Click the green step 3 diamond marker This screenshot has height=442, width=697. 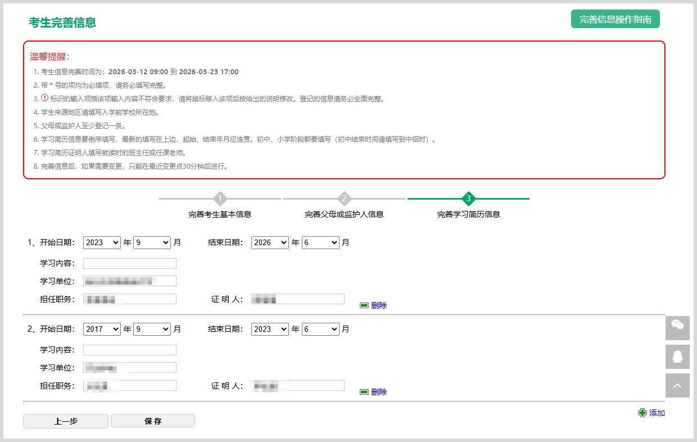tap(468, 199)
